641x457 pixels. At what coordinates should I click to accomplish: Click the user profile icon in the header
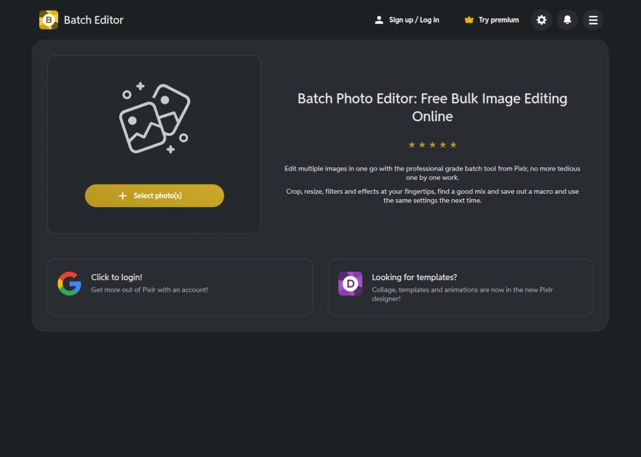point(379,20)
